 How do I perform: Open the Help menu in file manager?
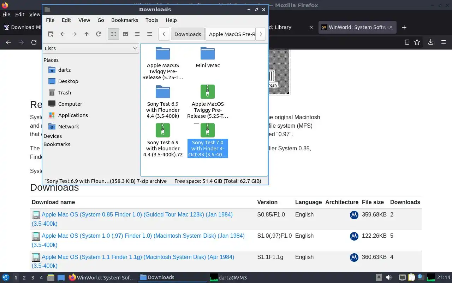click(171, 20)
